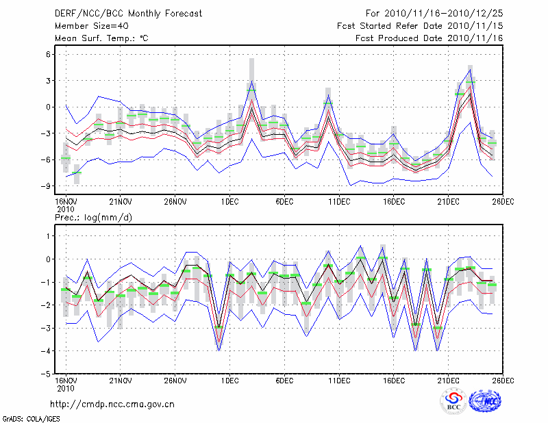The height and width of the screenshot is (423, 548).
Task: Click the BCC logo icon
Action: point(453,402)
